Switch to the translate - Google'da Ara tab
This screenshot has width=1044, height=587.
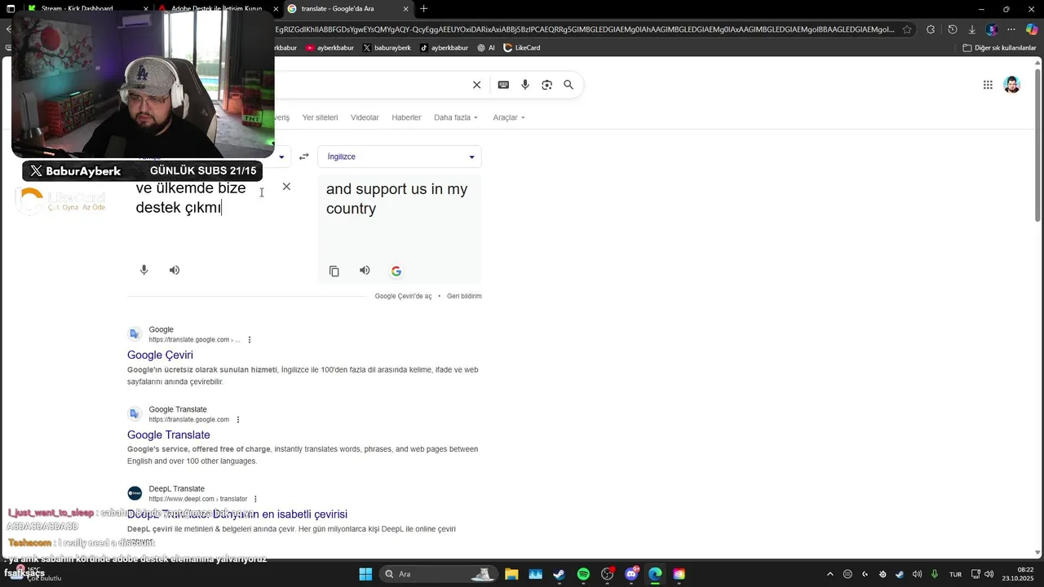coord(347,8)
